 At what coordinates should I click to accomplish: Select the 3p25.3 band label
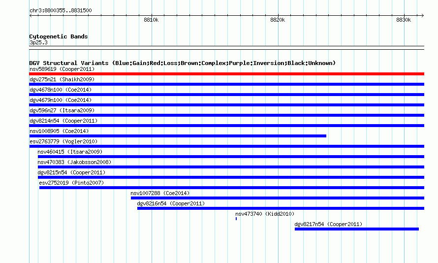coord(38,42)
